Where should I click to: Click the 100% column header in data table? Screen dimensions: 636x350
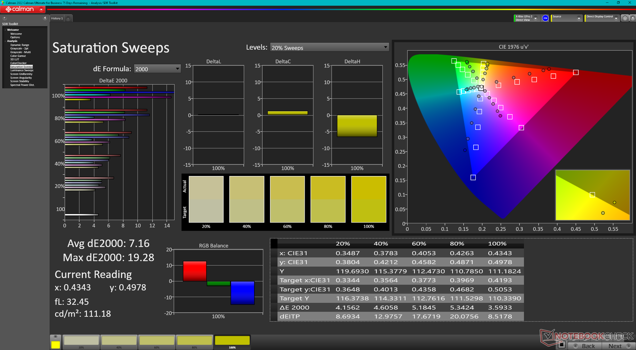(497, 244)
